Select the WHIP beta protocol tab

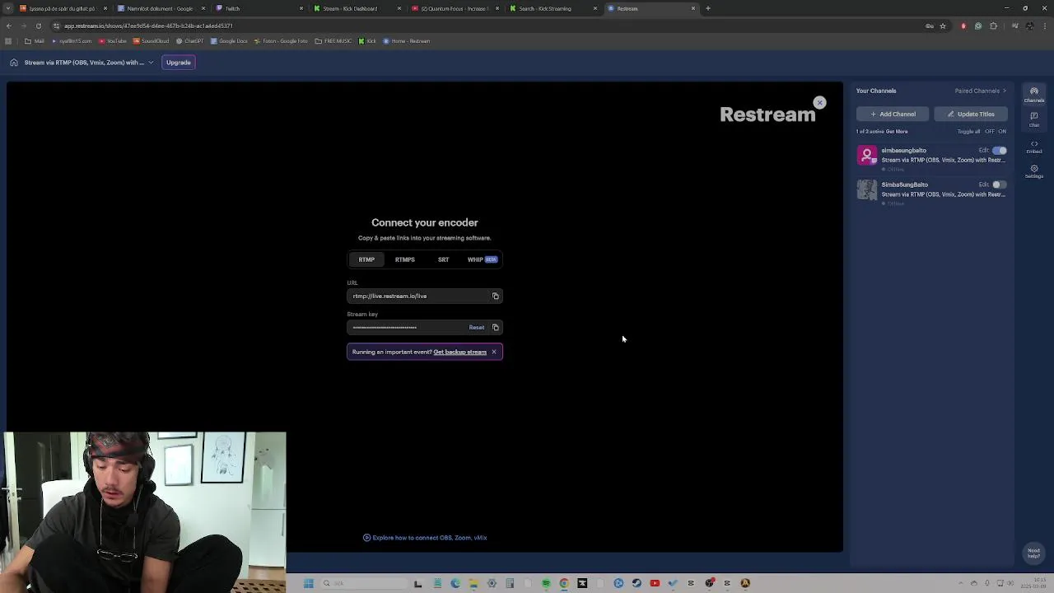pyautogui.click(x=482, y=259)
